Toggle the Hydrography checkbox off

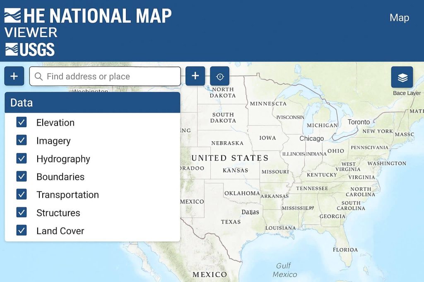[22, 159]
